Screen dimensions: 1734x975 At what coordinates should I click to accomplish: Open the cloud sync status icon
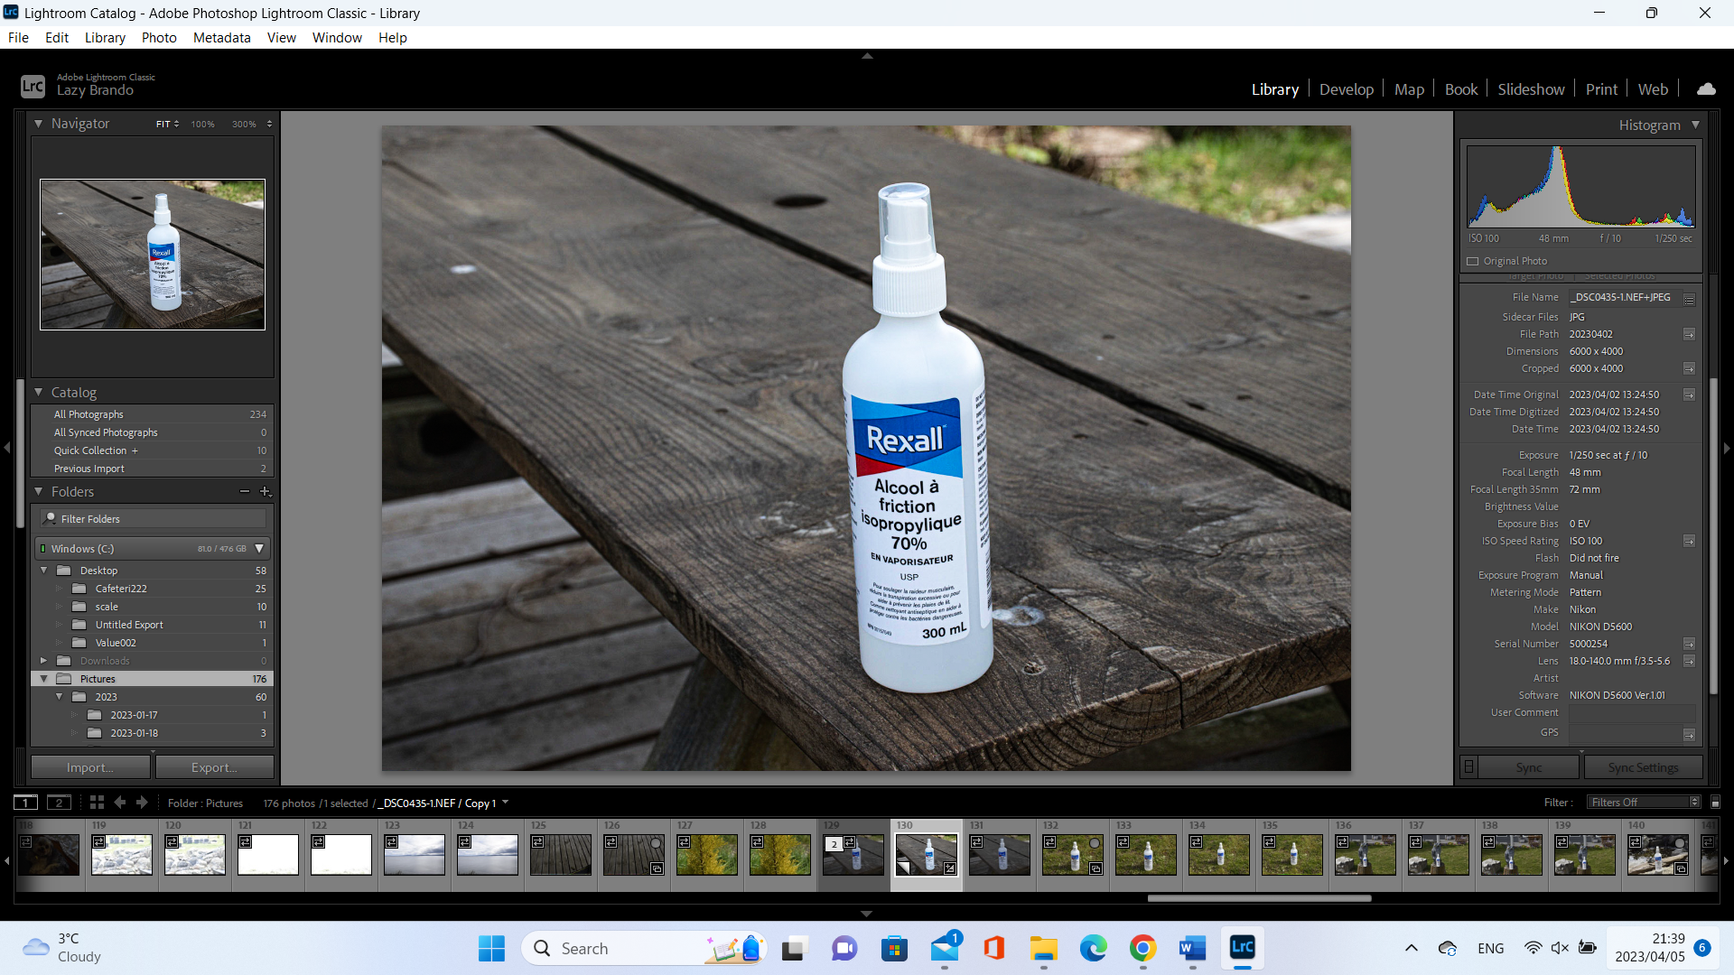pyautogui.click(x=1706, y=89)
